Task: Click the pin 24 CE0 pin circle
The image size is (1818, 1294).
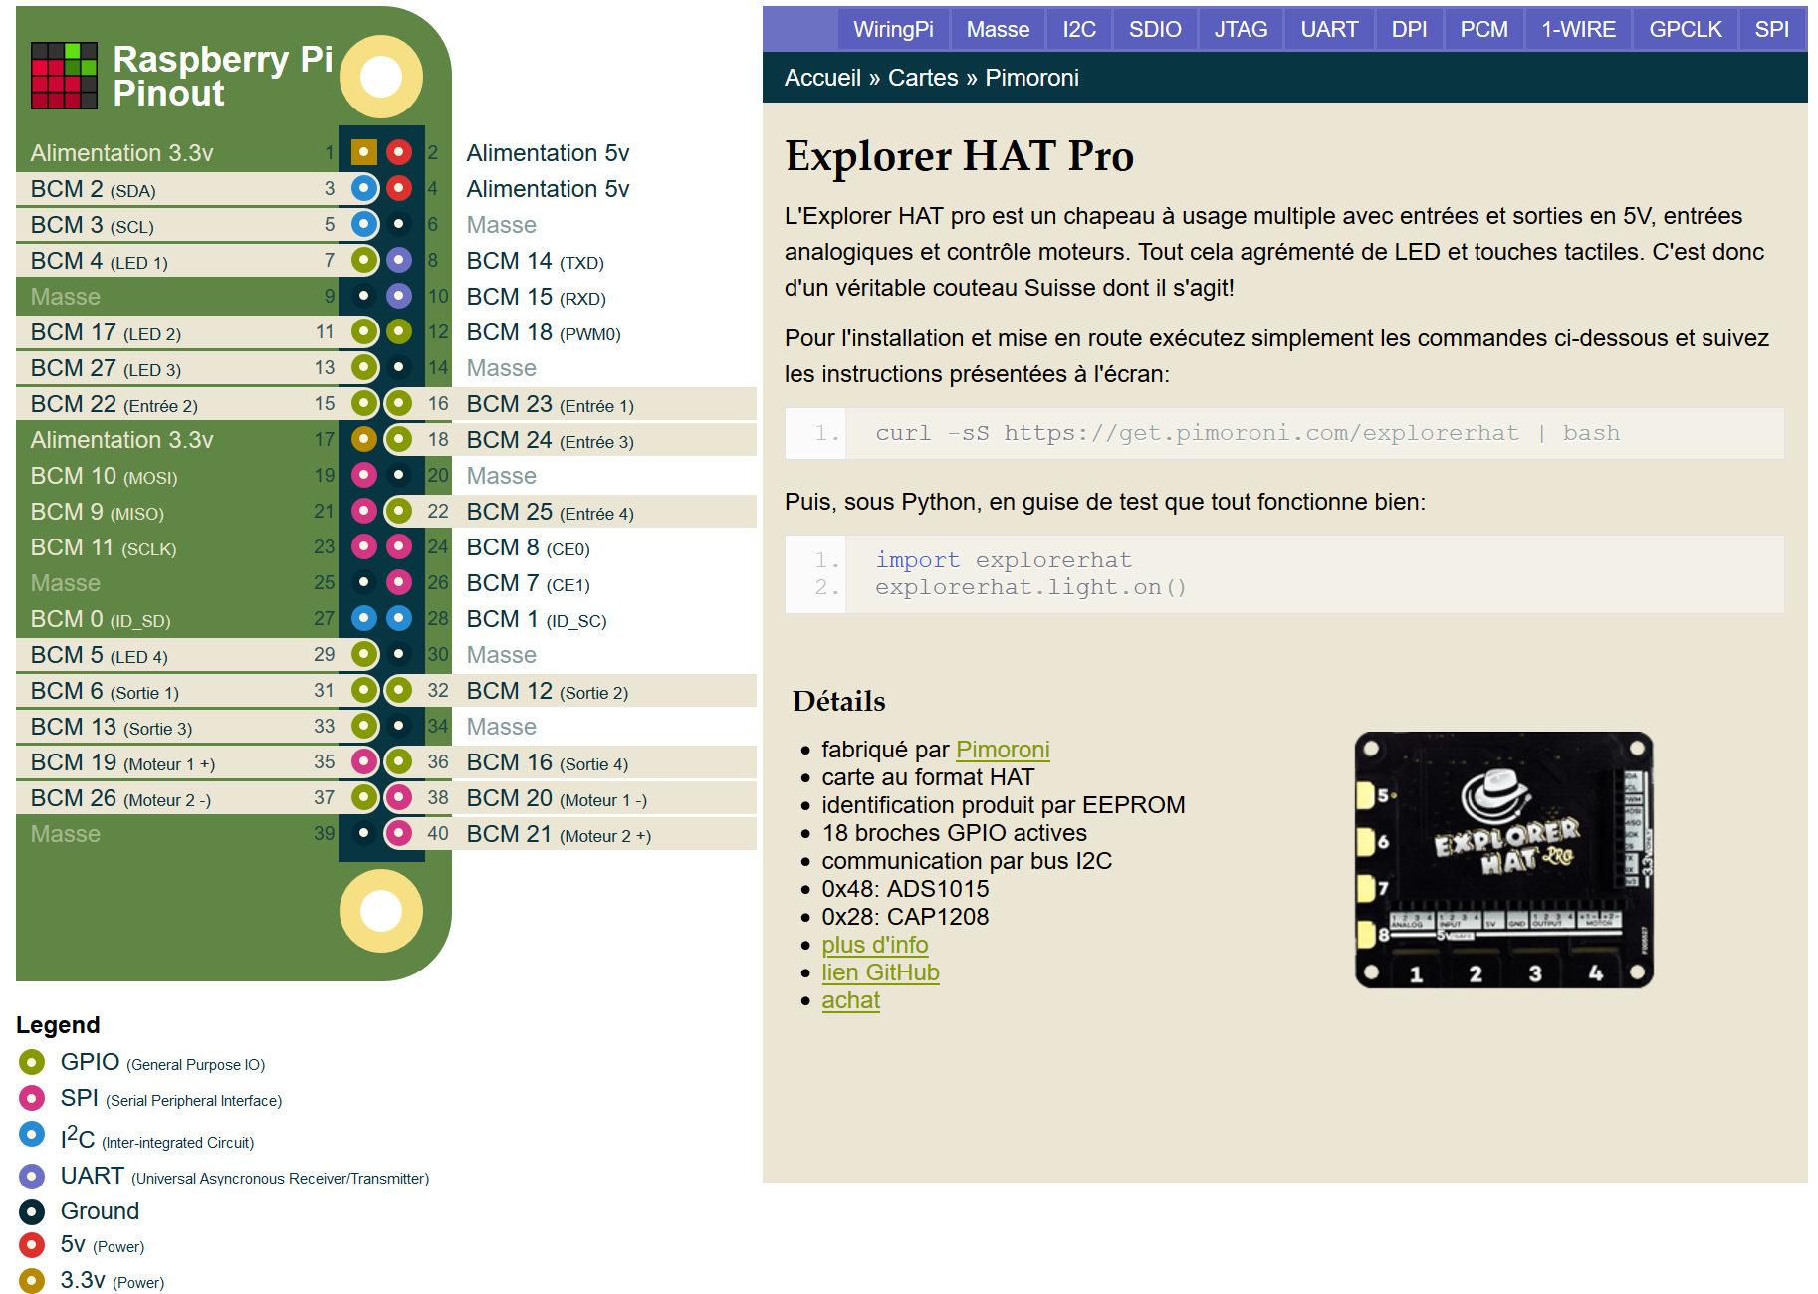Action: tap(399, 546)
